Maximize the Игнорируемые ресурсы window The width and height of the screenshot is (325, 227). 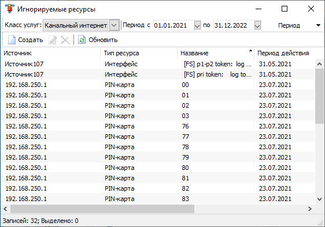[x=285, y=9]
